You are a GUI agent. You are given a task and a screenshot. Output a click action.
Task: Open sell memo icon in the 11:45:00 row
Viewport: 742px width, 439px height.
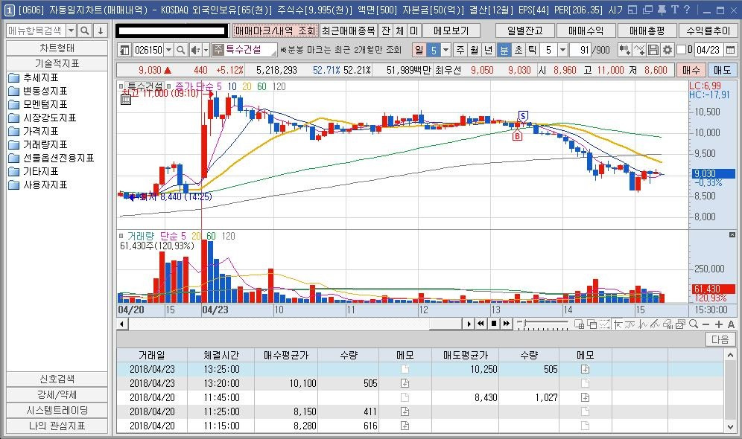click(x=586, y=397)
